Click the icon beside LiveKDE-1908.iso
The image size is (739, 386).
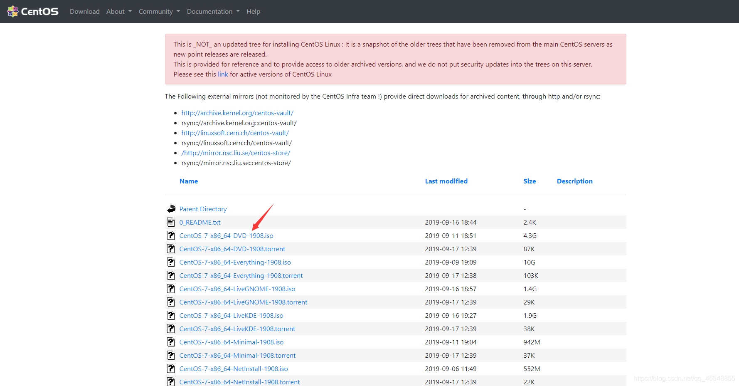pyautogui.click(x=171, y=315)
